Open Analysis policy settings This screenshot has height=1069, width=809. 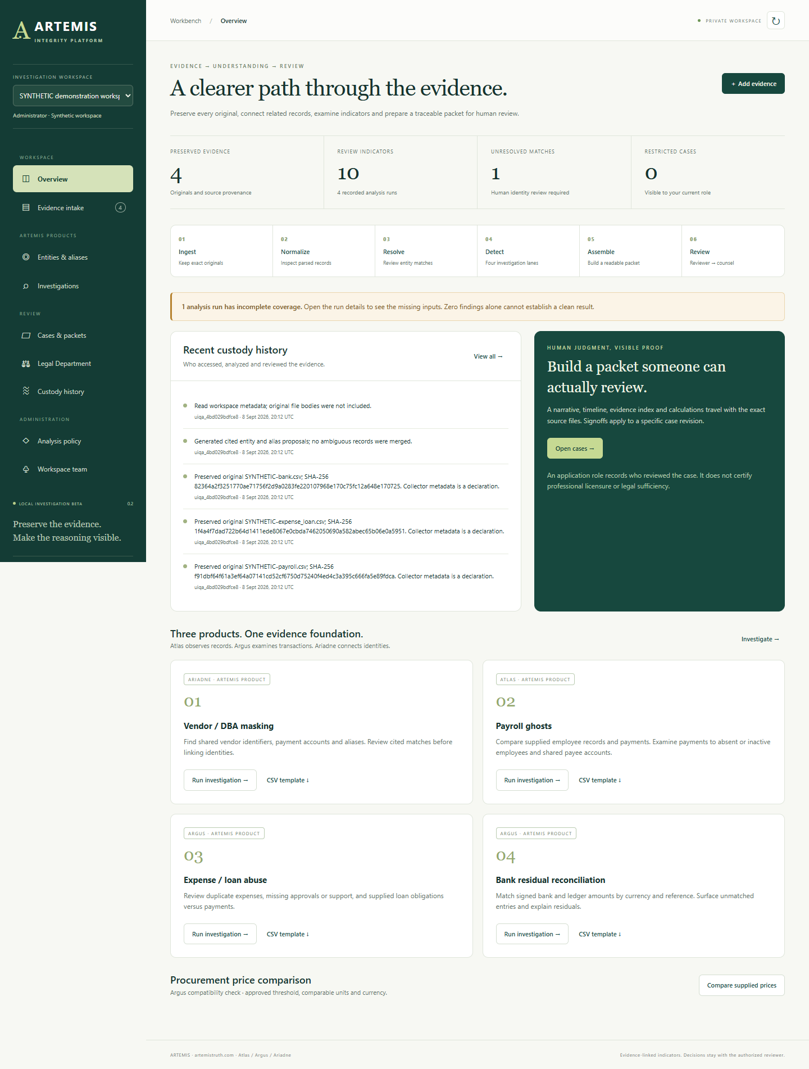[x=73, y=441]
